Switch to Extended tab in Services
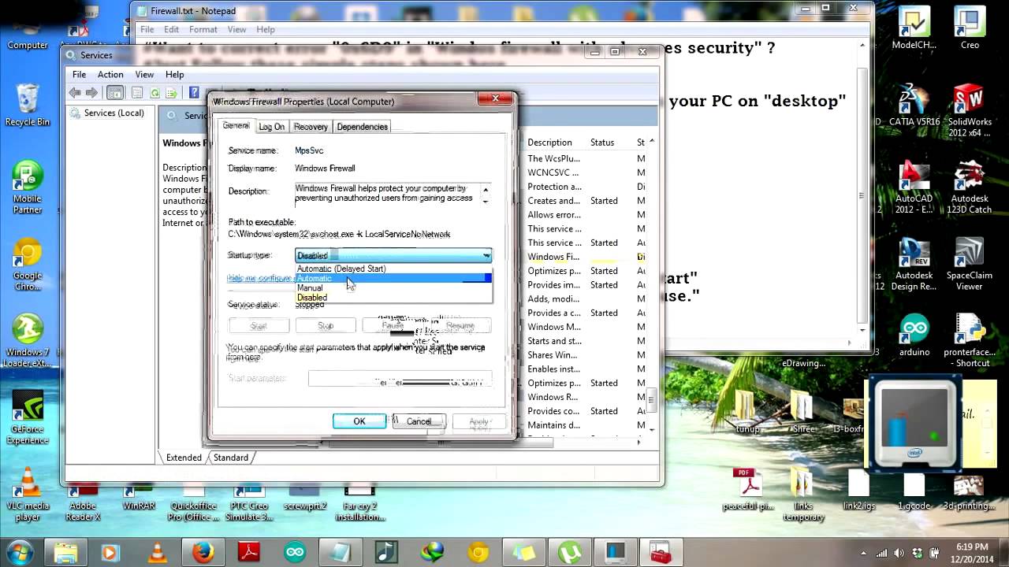 point(184,458)
